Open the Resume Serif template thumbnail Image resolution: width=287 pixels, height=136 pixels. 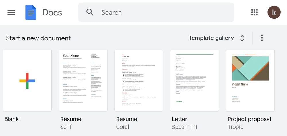pyautogui.click(x=83, y=81)
